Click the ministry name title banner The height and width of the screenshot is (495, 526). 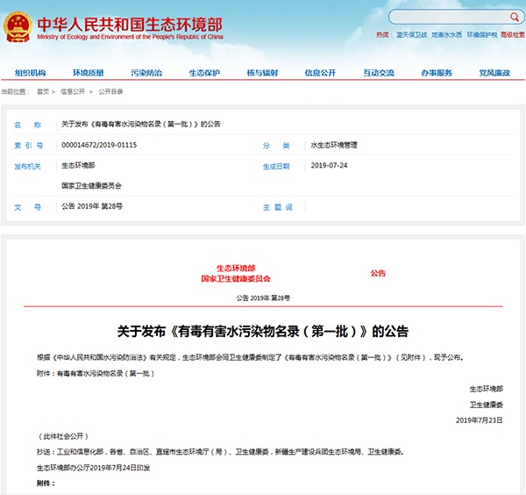coord(130,26)
